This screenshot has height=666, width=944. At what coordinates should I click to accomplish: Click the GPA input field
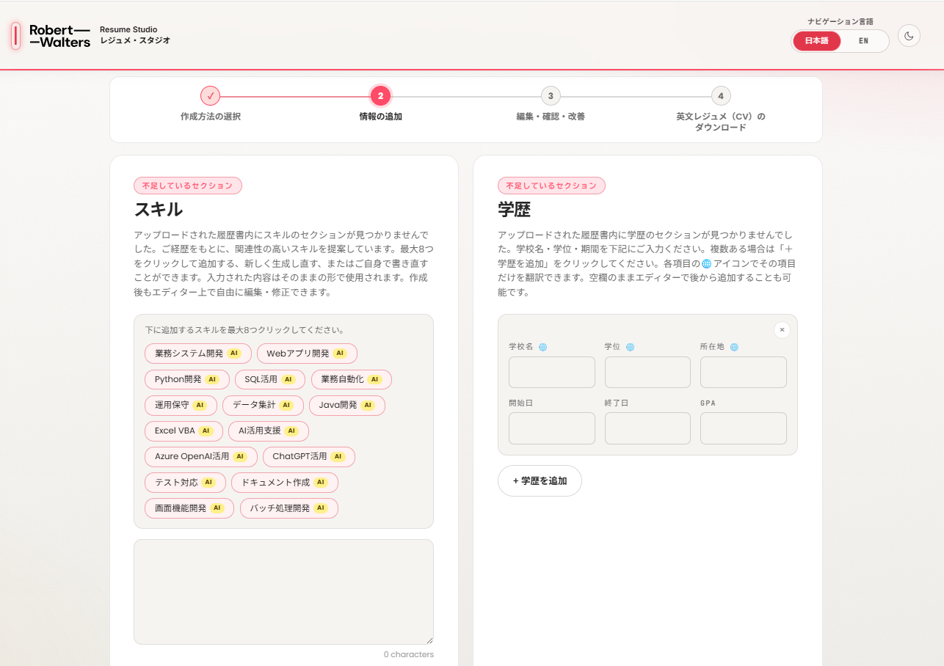744,428
